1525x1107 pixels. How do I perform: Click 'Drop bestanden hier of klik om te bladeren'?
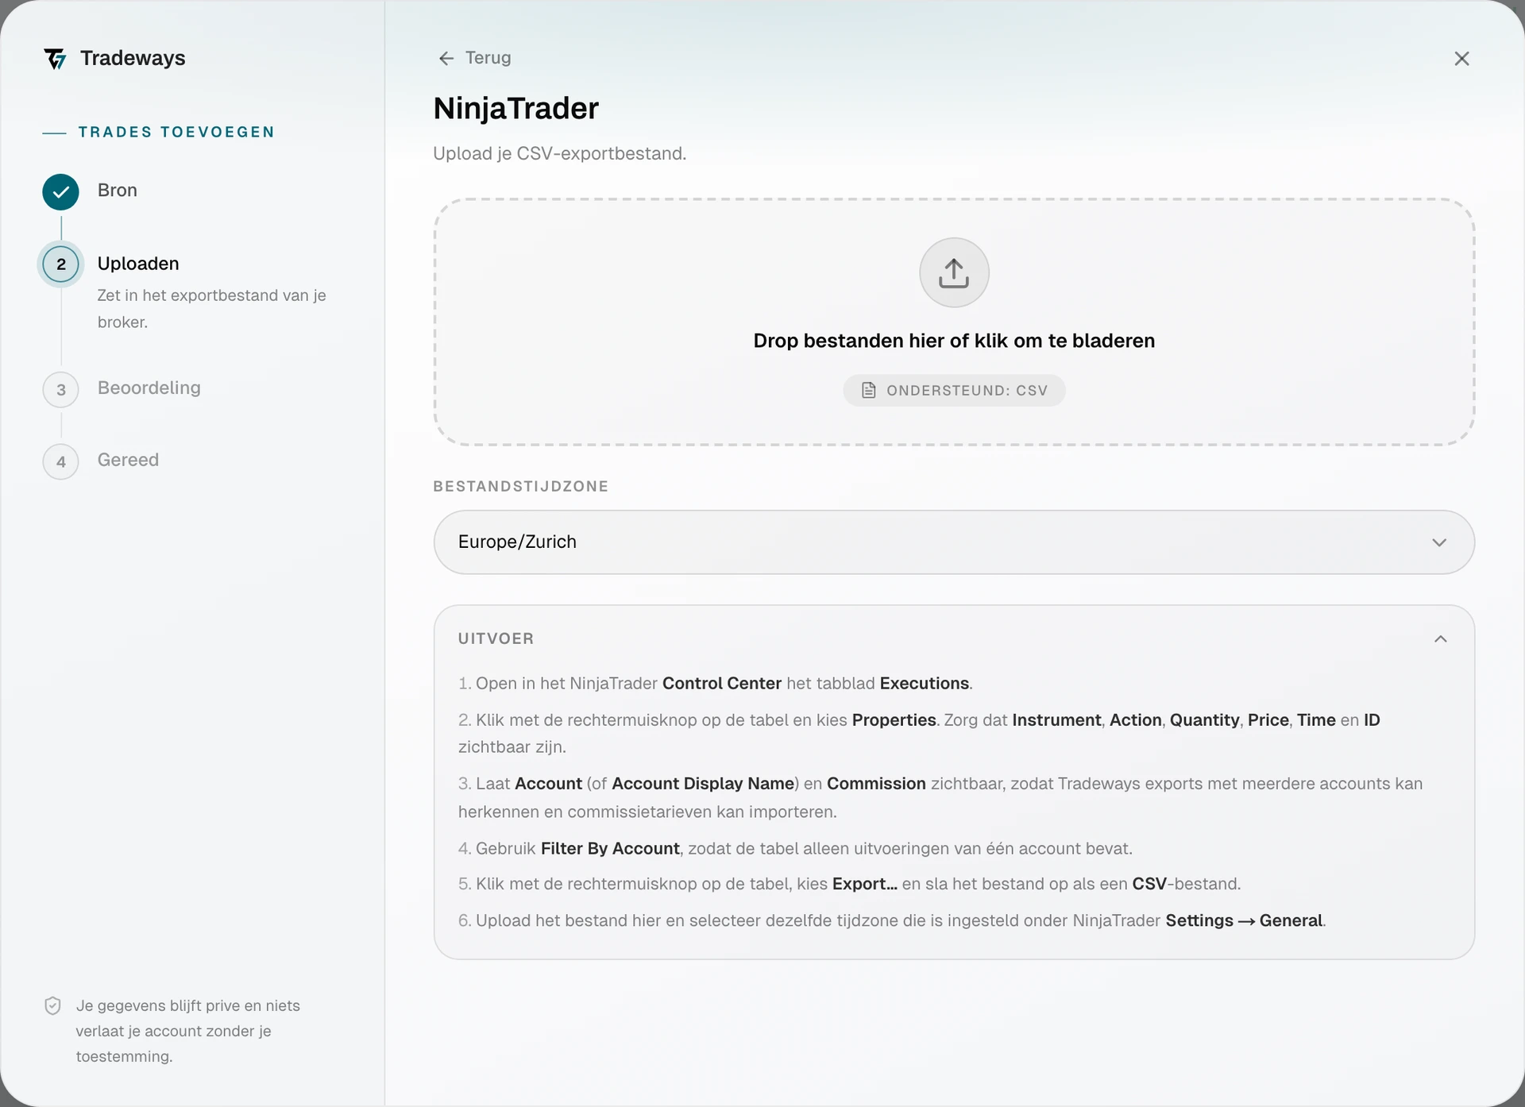coord(954,341)
